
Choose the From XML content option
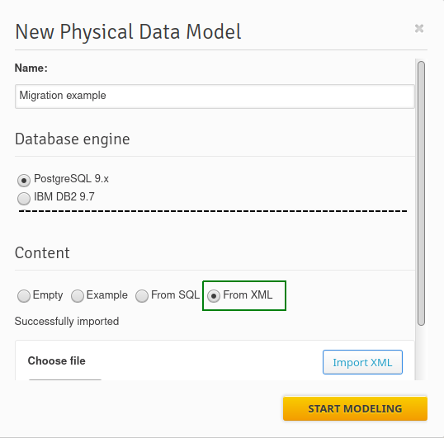tap(214, 296)
